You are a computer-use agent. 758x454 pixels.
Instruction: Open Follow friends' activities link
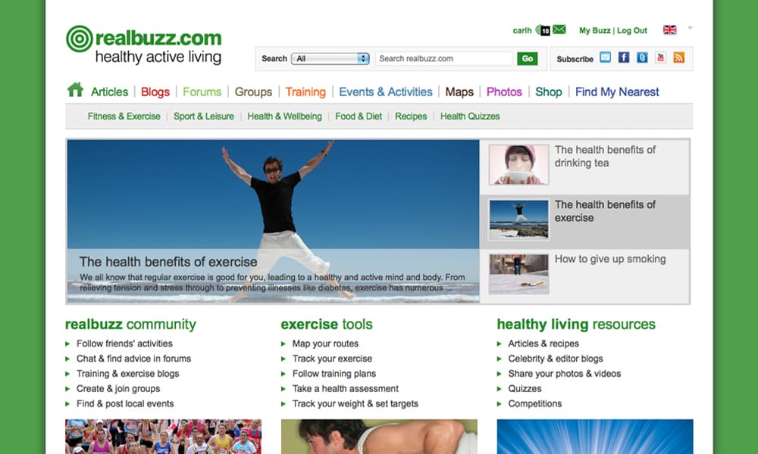pyautogui.click(x=124, y=344)
